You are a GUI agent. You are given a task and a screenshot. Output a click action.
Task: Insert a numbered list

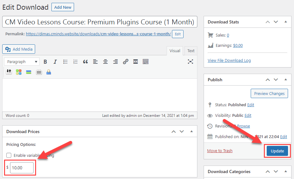(75, 62)
